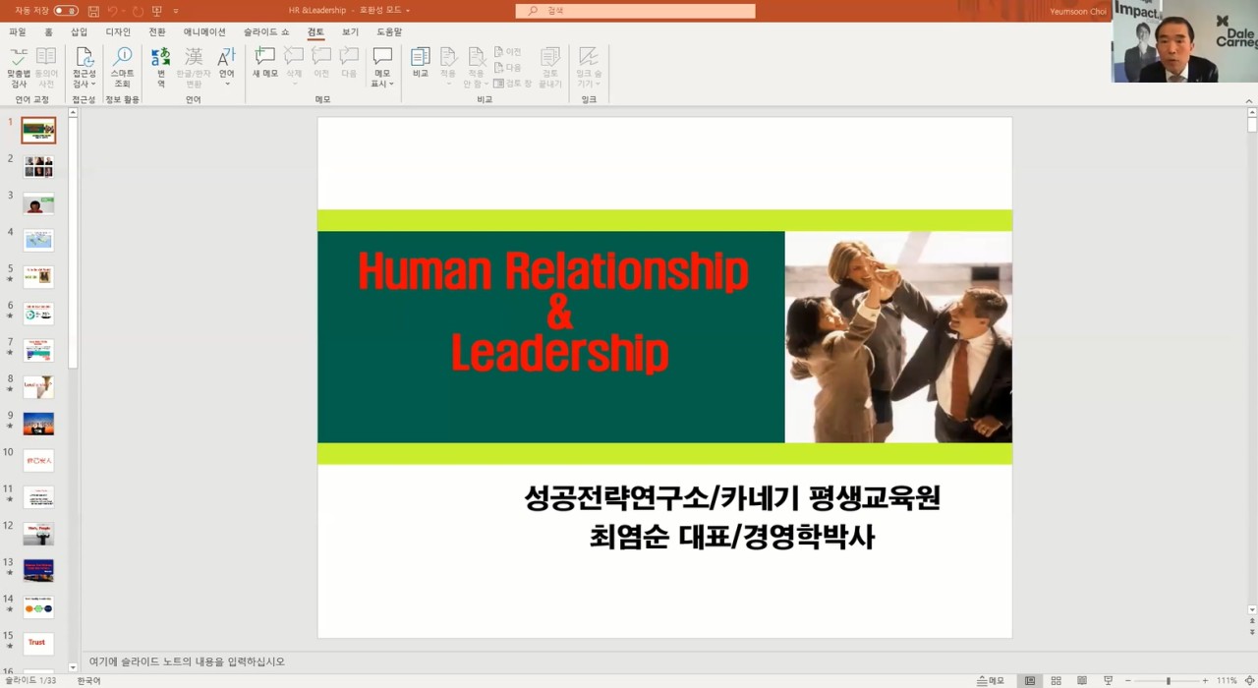1258x688 pixels.
Task: Open the 언어 language dropdown
Action: click(x=227, y=68)
